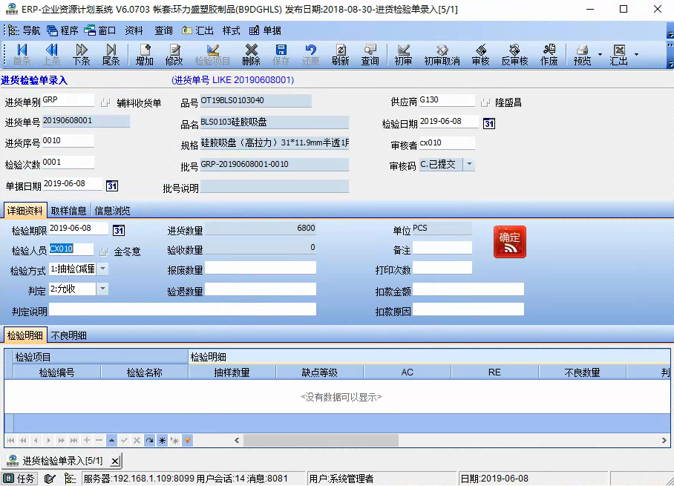Click the 报废数量 input field
Image resolution: width=674 pixels, height=486 pixels.
pos(261,268)
